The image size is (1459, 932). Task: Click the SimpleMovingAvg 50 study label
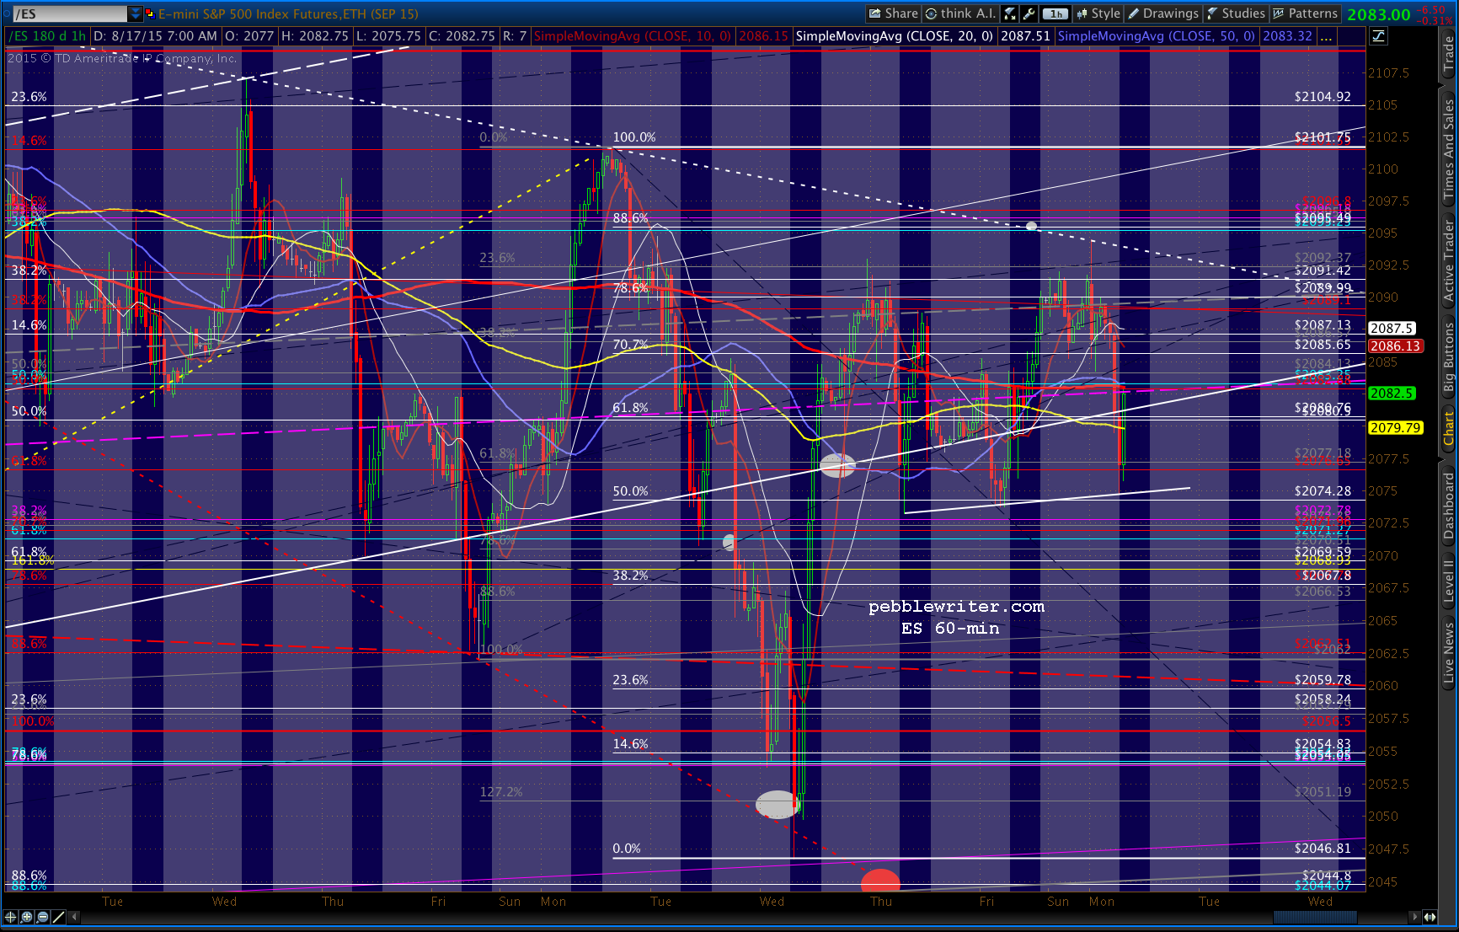(x=1157, y=36)
